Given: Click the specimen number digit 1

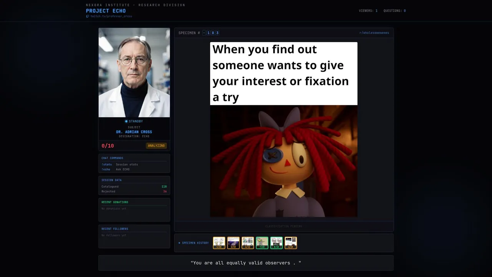Looking at the screenshot, I should tap(208, 33).
